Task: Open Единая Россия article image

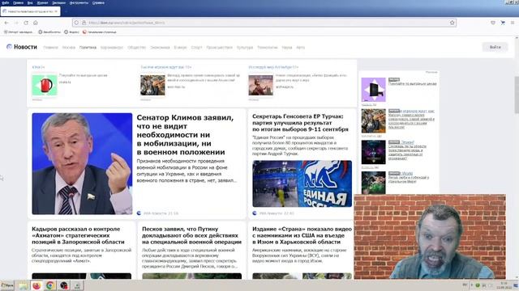Action: (302, 183)
